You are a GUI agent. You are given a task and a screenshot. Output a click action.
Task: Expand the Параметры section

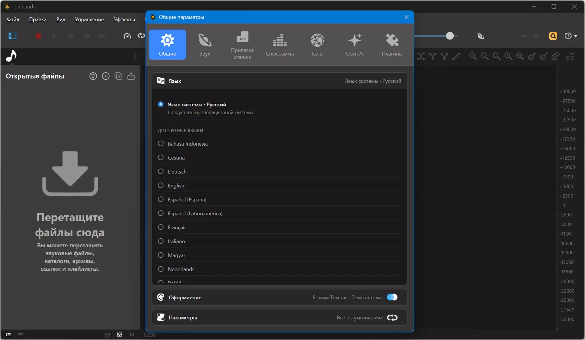[280, 318]
